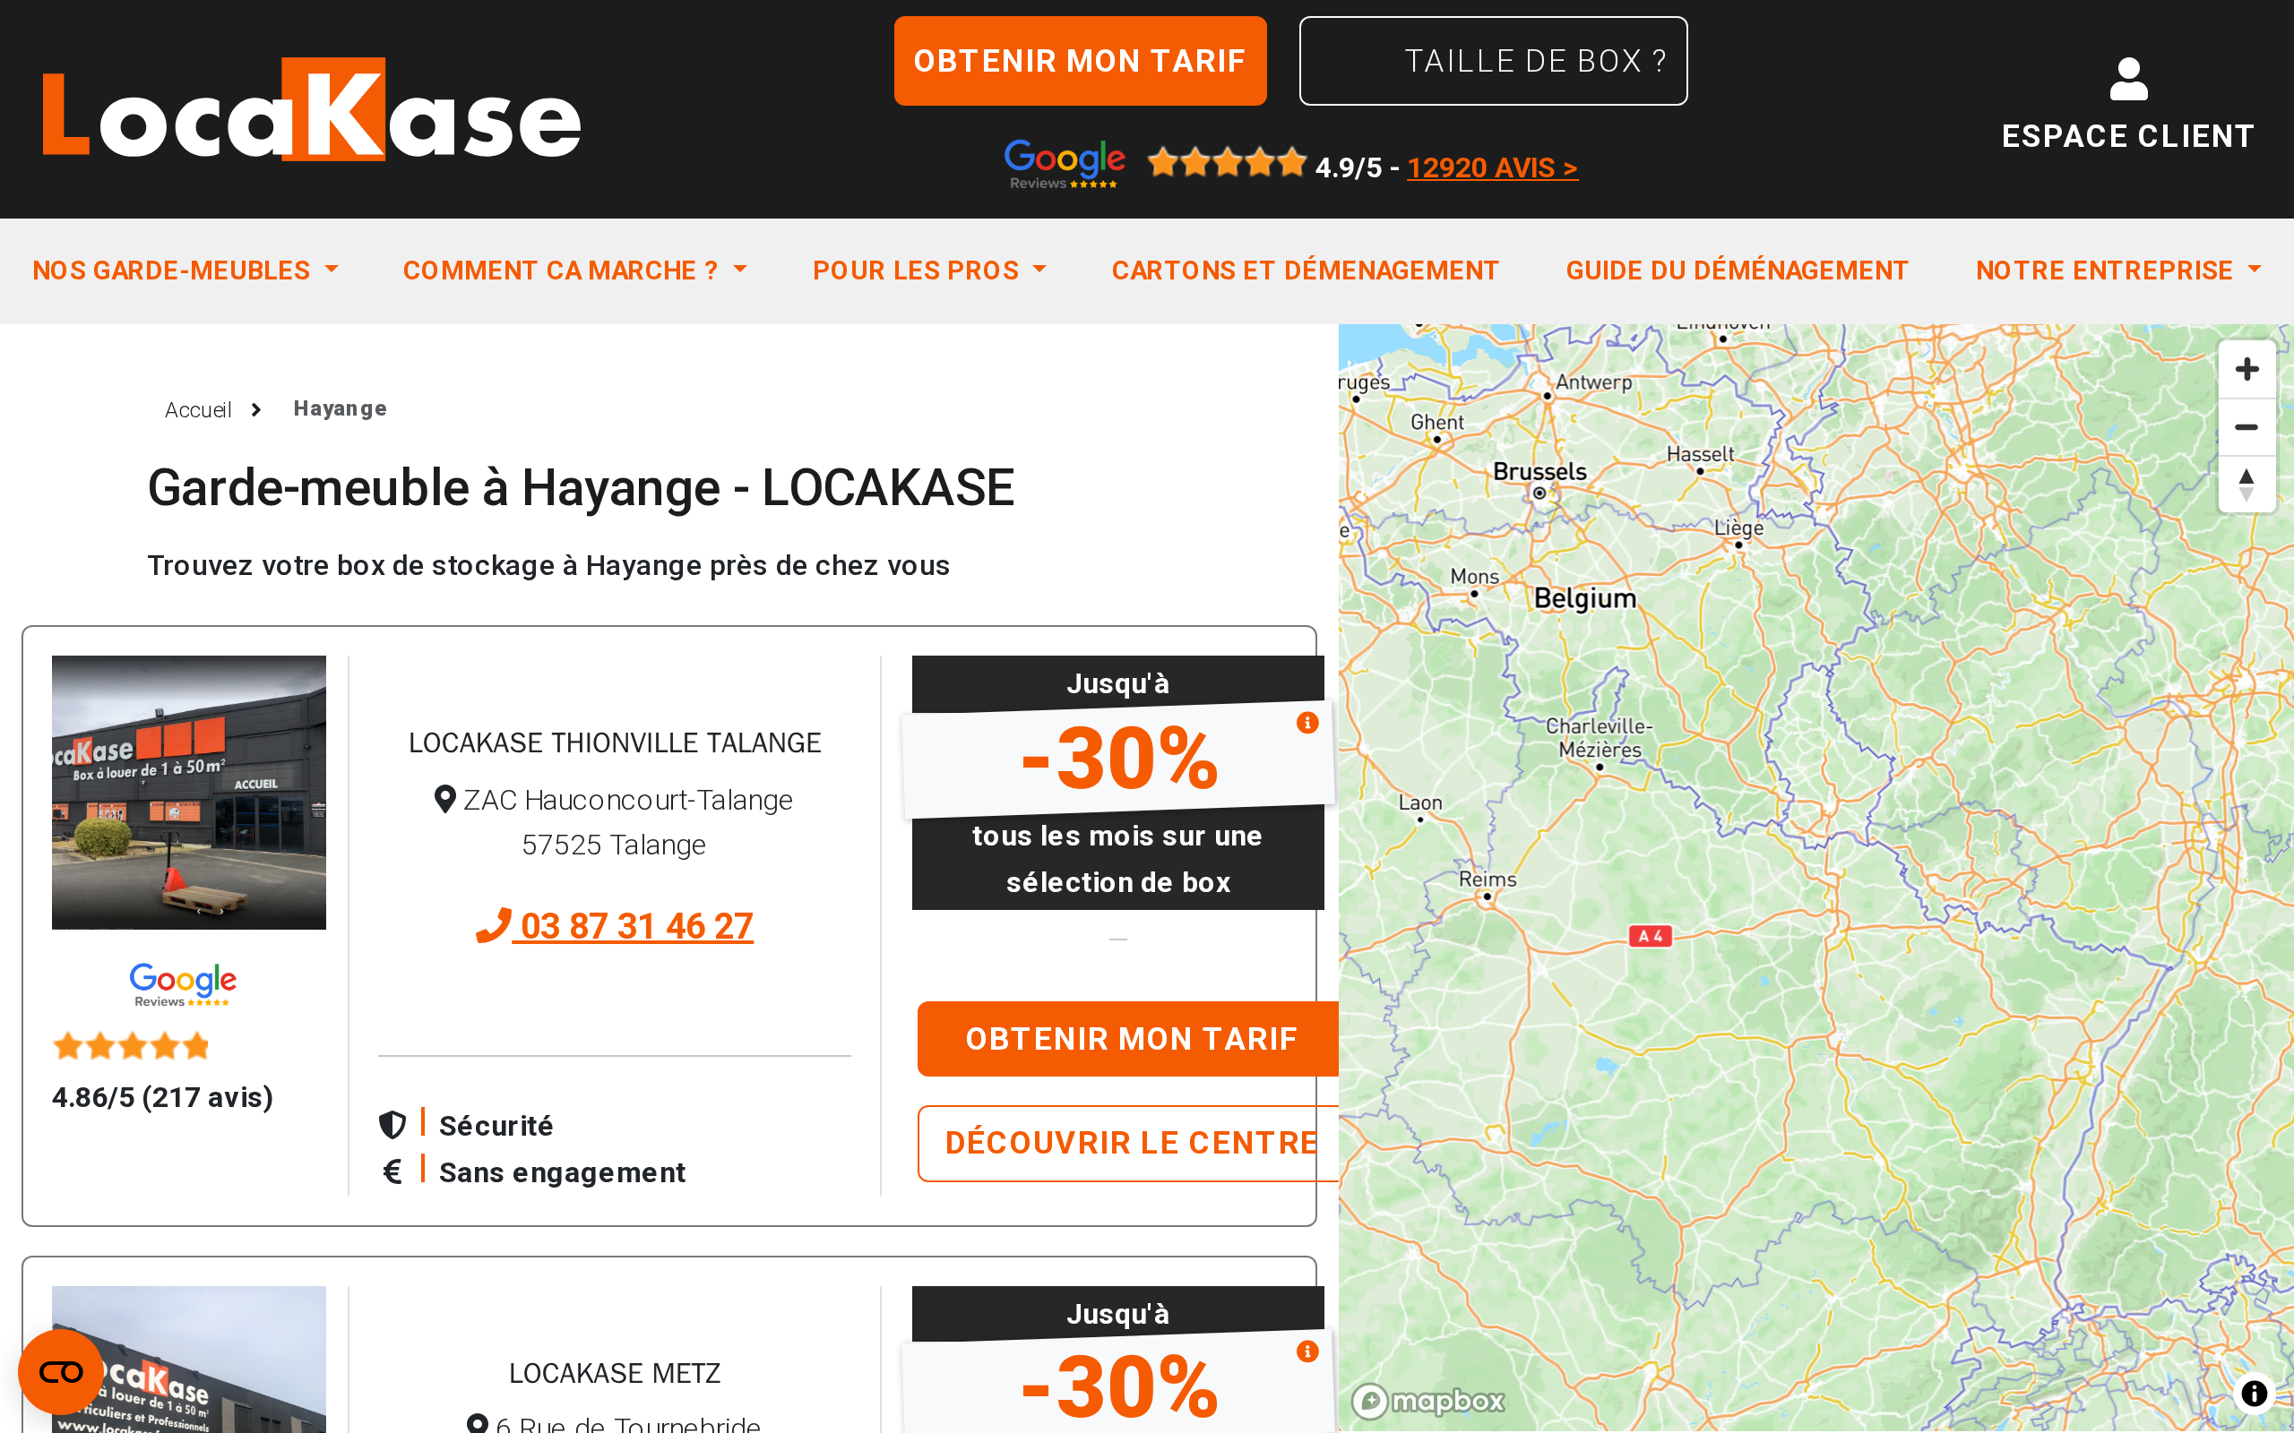
Task: Open Locakase Thionville Talange photo
Action: point(189,793)
